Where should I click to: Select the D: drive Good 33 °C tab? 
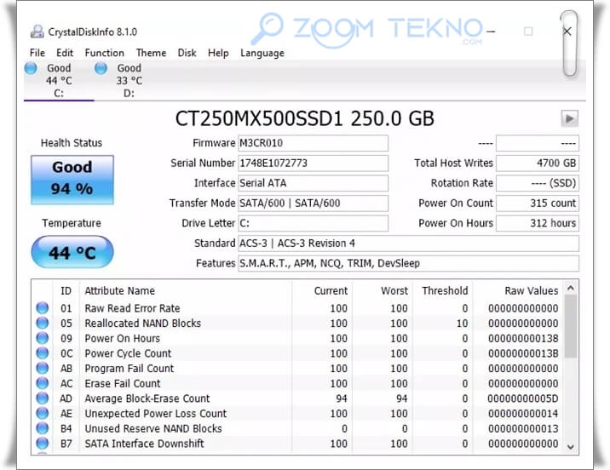(x=129, y=81)
